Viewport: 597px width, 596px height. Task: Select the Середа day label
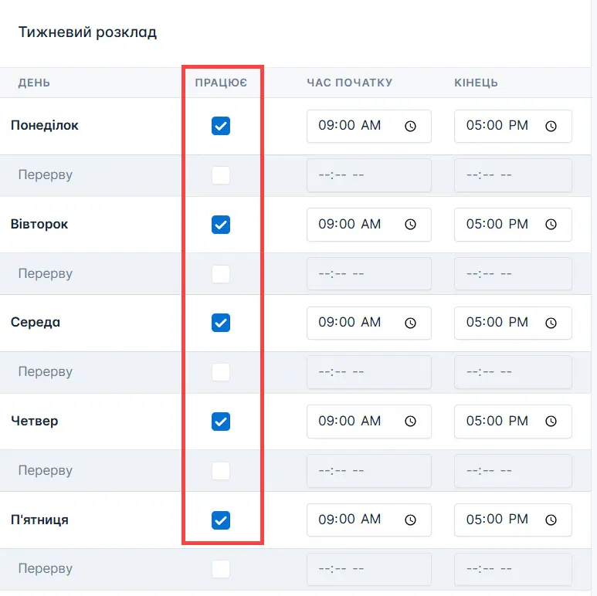[x=36, y=323]
